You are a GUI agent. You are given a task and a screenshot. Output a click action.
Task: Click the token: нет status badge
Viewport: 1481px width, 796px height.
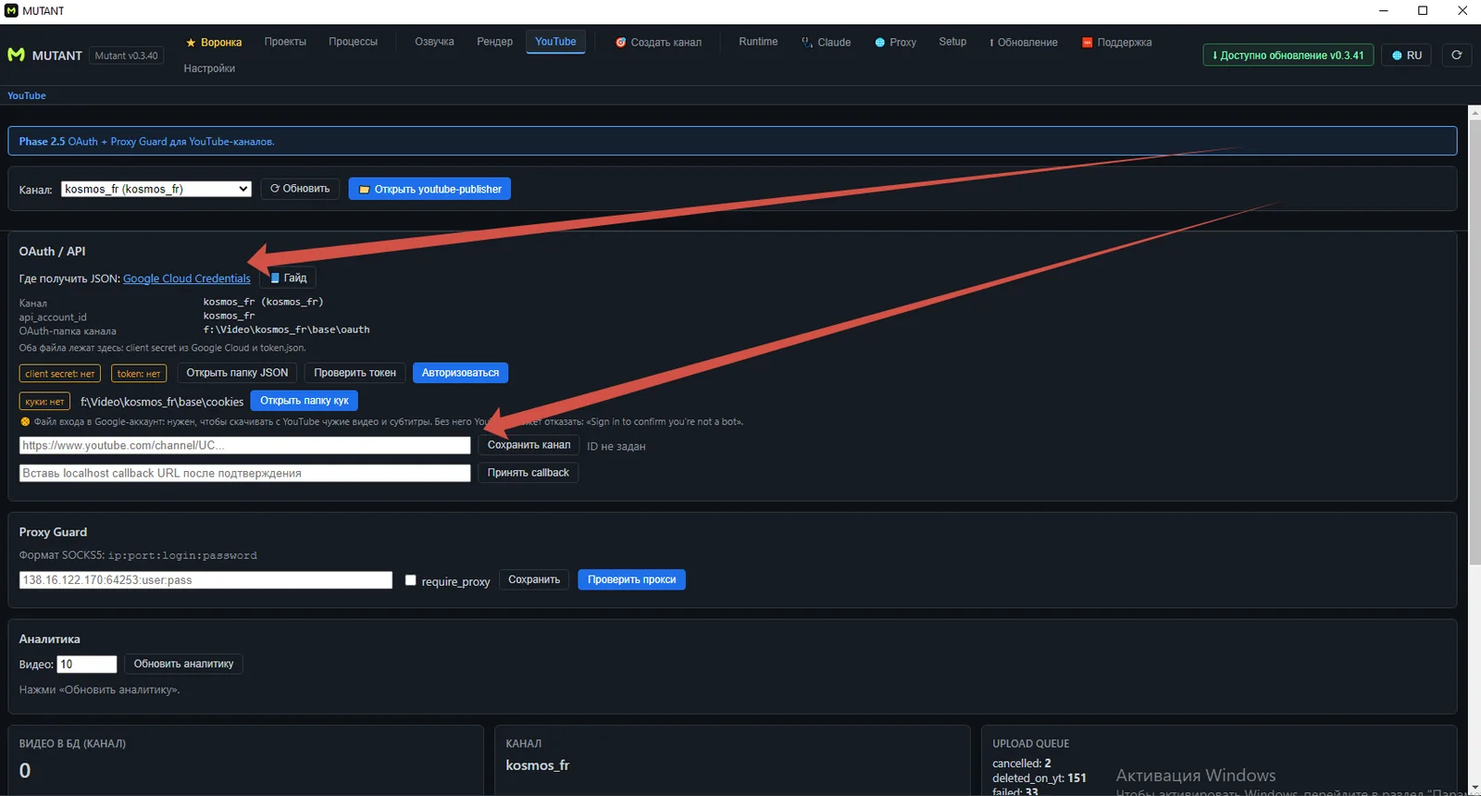coord(139,374)
